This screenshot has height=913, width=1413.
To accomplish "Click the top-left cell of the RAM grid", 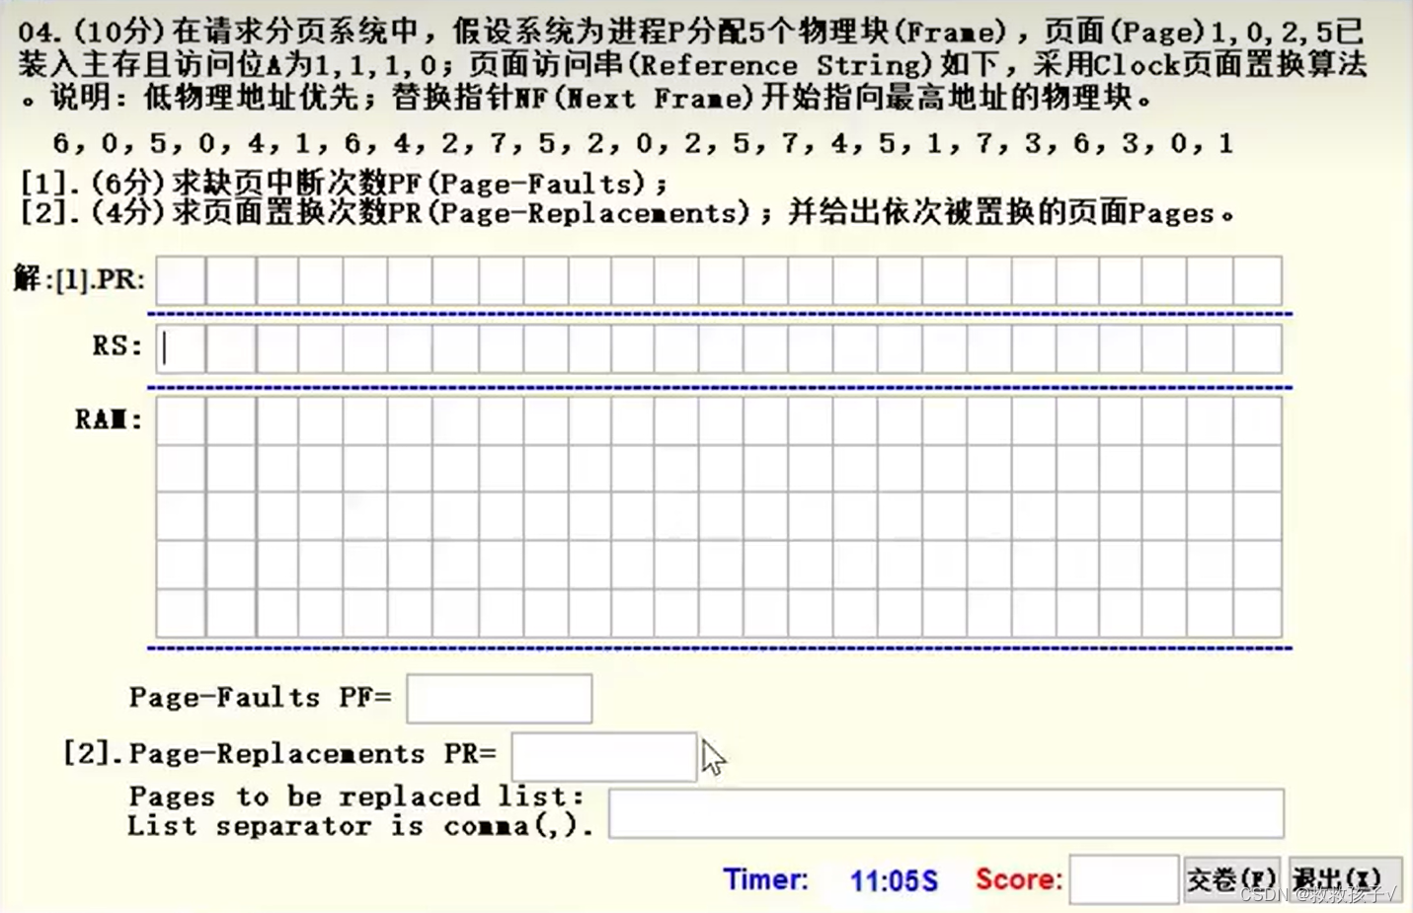I will 179,420.
